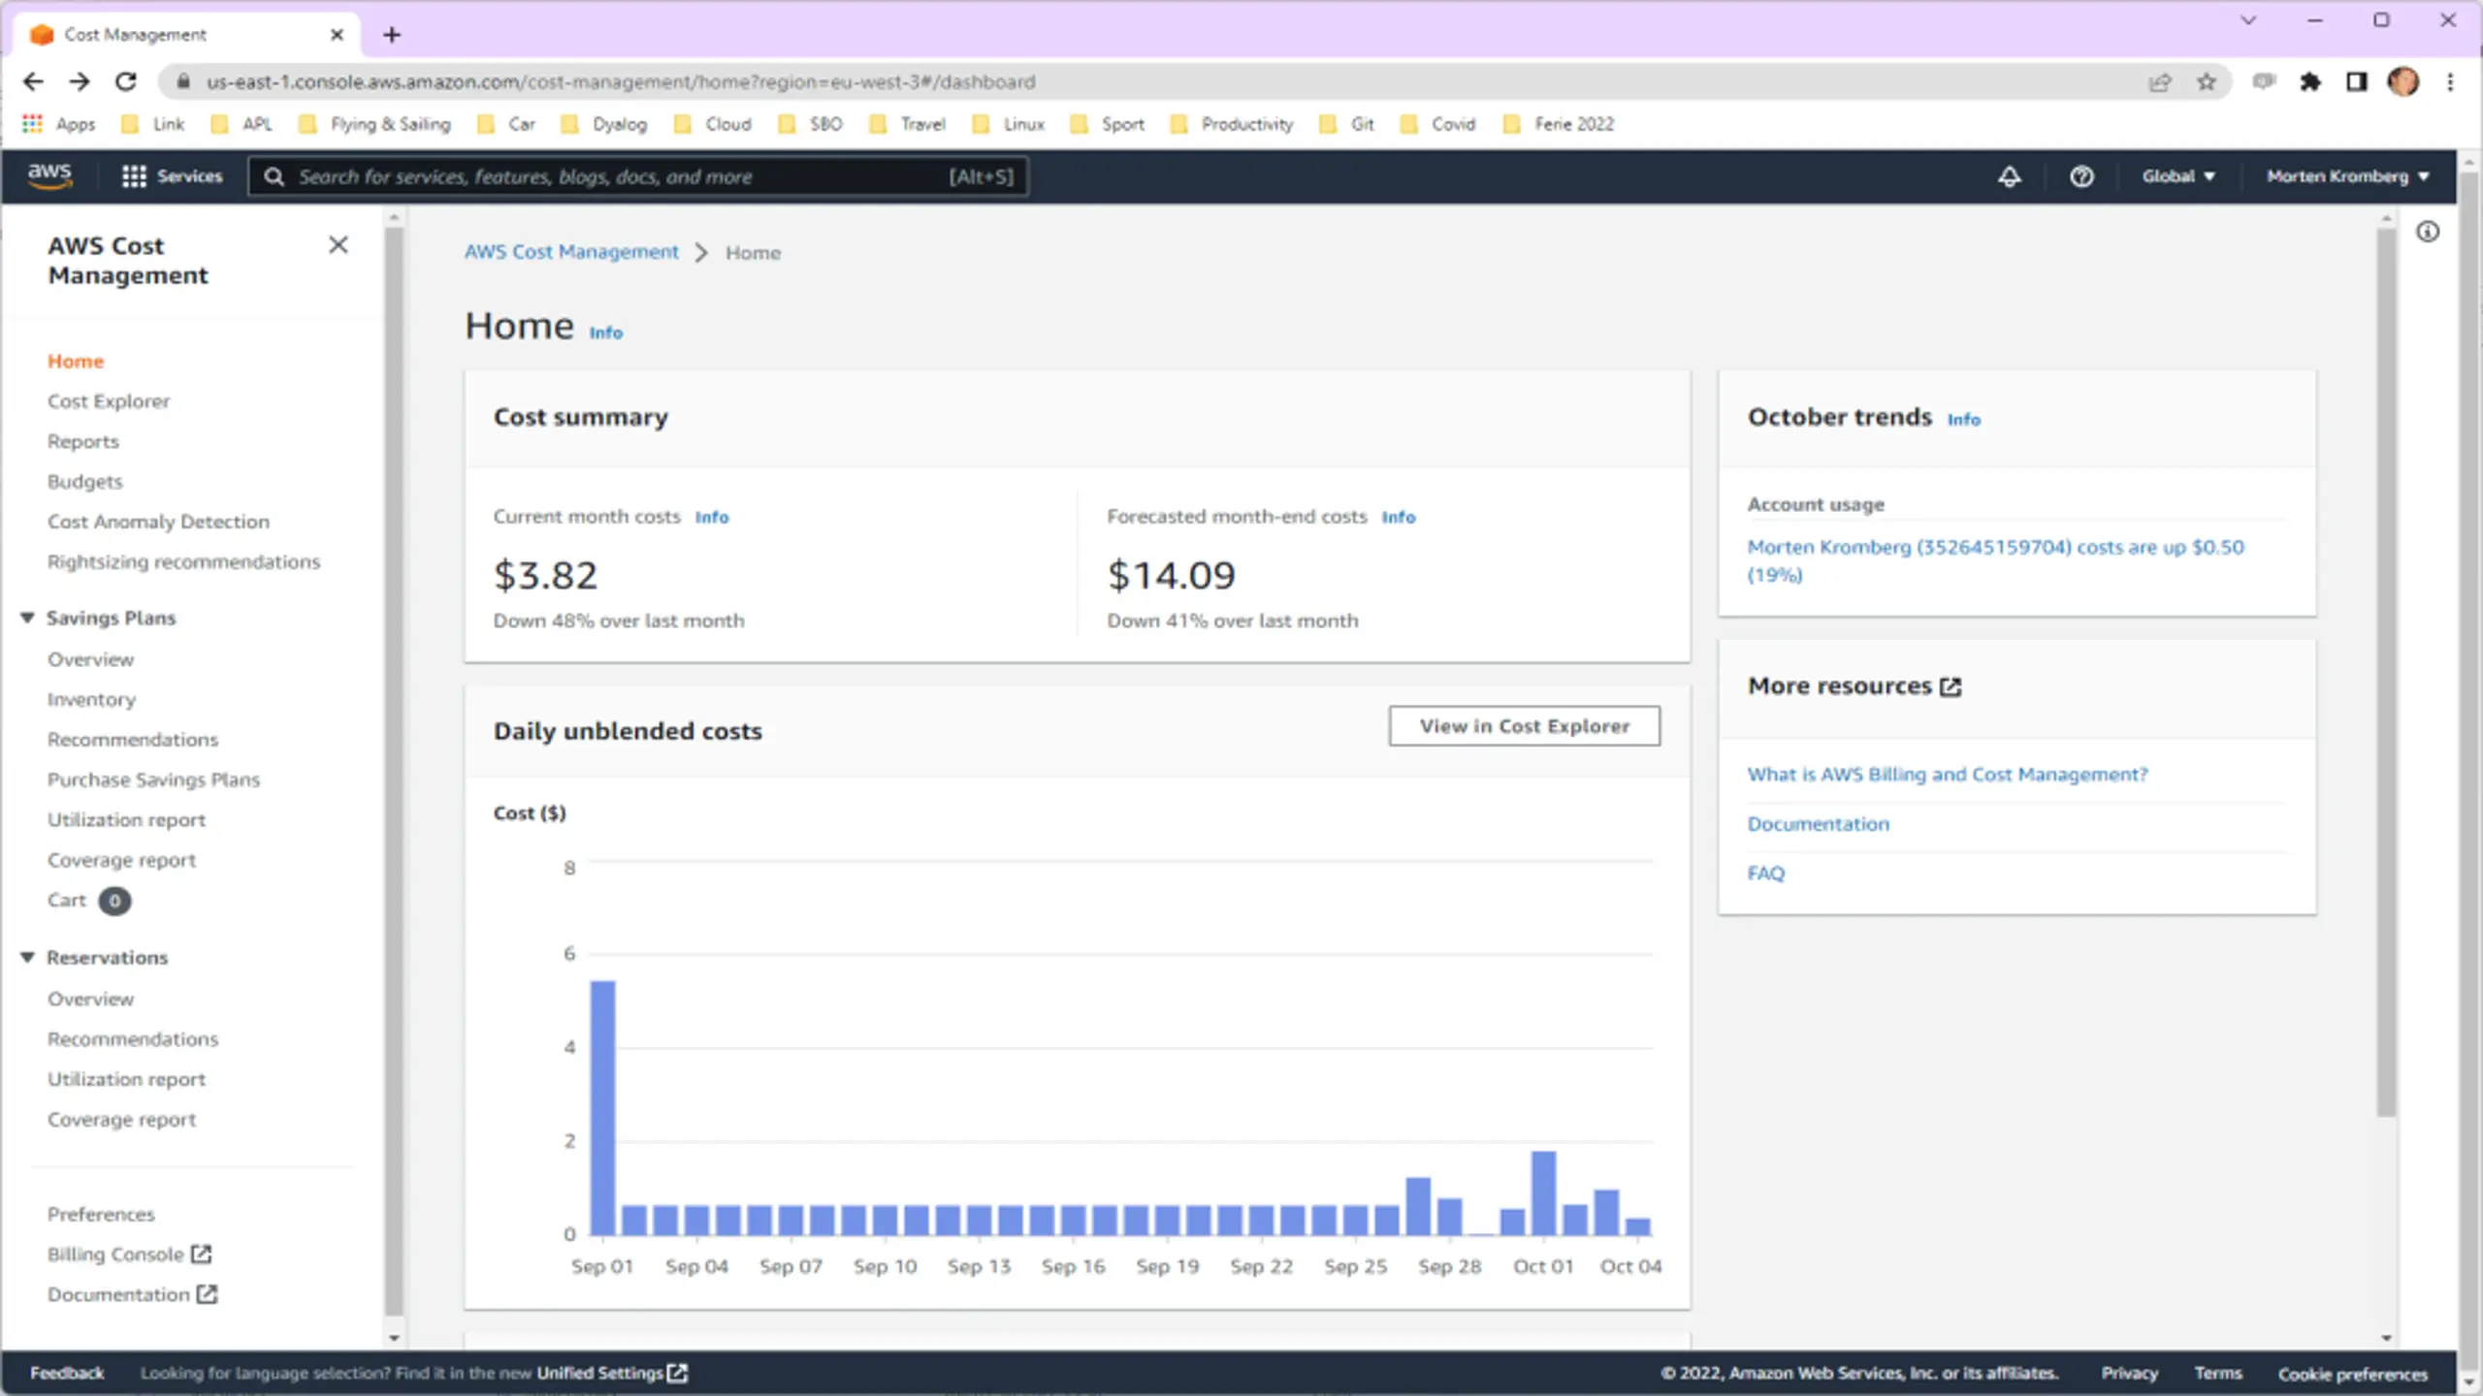Screen dimensions: 2483x1396
Task: Bookmark this page with the star icon
Action: click(2207, 82)
